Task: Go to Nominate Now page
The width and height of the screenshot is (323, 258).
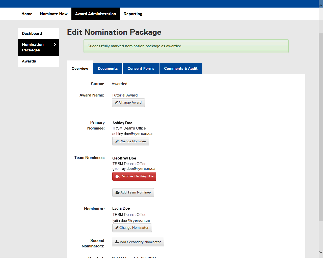Action: [x=54, y=14]
